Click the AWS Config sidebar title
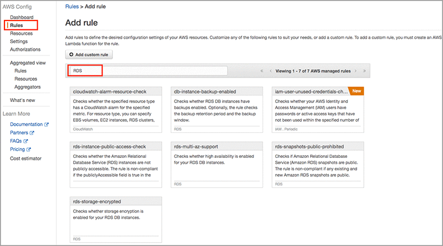Screen dimensions: 443x246 coord(17,7)
